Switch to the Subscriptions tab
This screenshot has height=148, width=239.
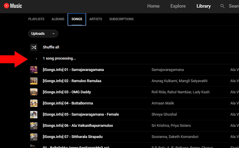[x=121, y=19]
